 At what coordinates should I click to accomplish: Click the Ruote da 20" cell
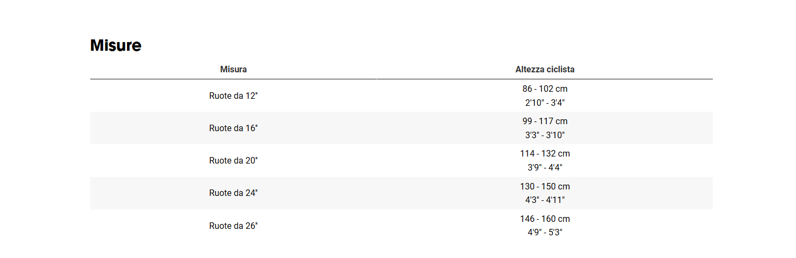tap(233, 161)
